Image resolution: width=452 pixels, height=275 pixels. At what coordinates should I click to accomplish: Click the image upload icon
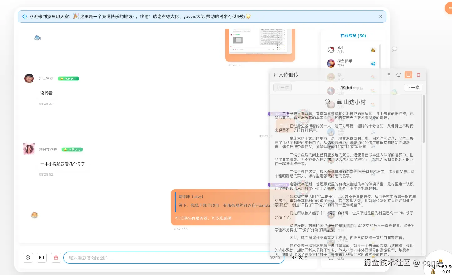click(x=42, y=257)
